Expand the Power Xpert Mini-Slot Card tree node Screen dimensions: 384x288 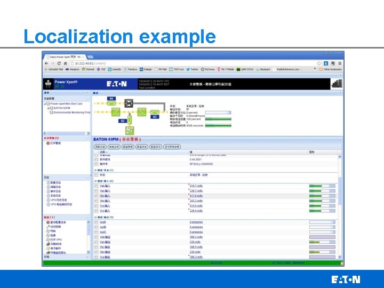pyautogui.click(x=45, y=104)
